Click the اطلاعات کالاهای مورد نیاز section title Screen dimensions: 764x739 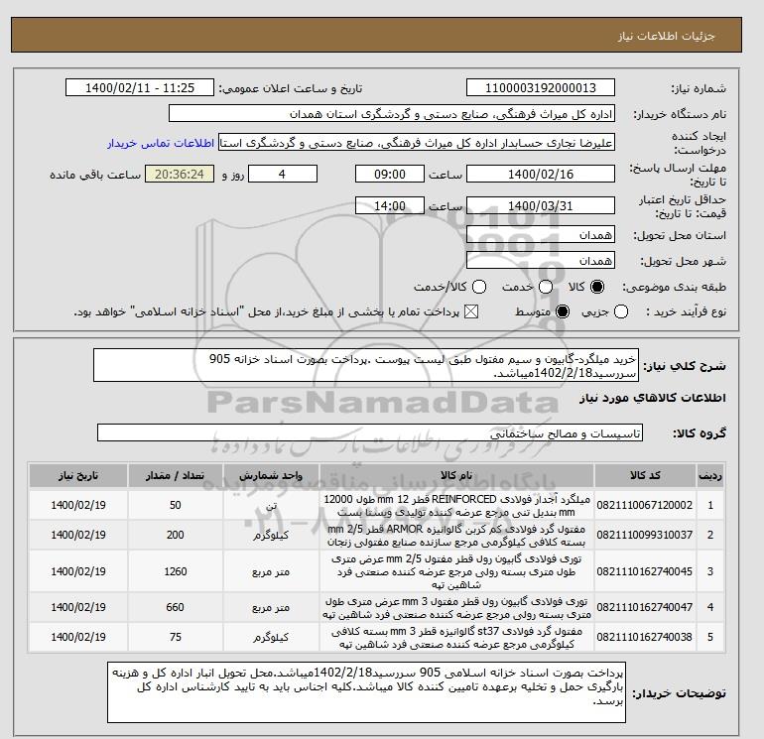pos(653,398)
